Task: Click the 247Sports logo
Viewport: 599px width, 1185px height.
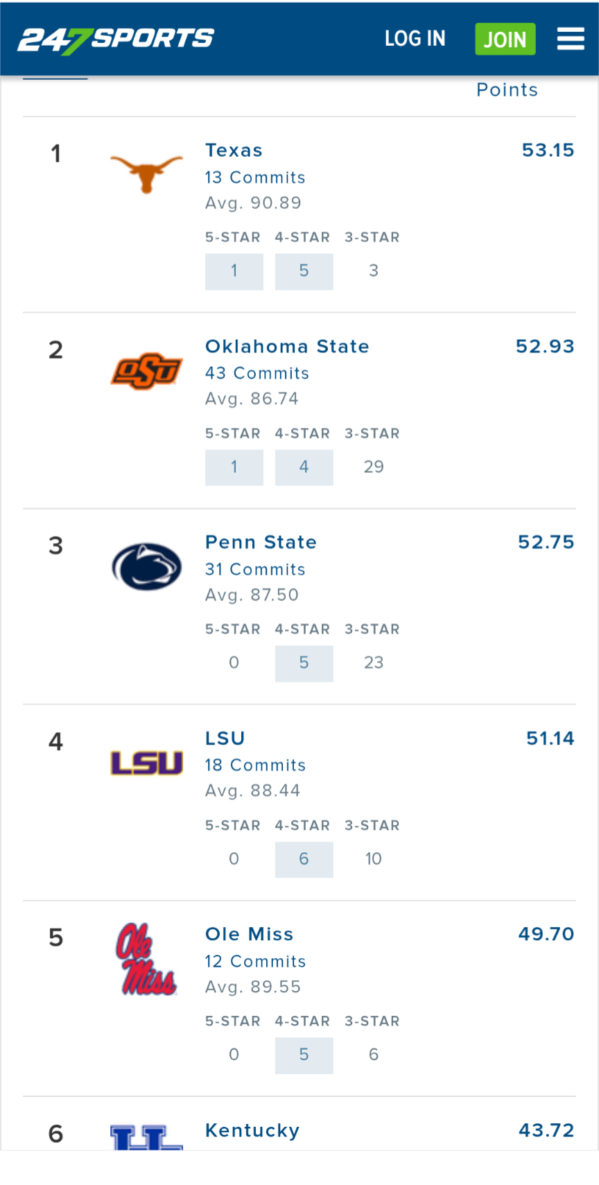Action: [116, 39]
